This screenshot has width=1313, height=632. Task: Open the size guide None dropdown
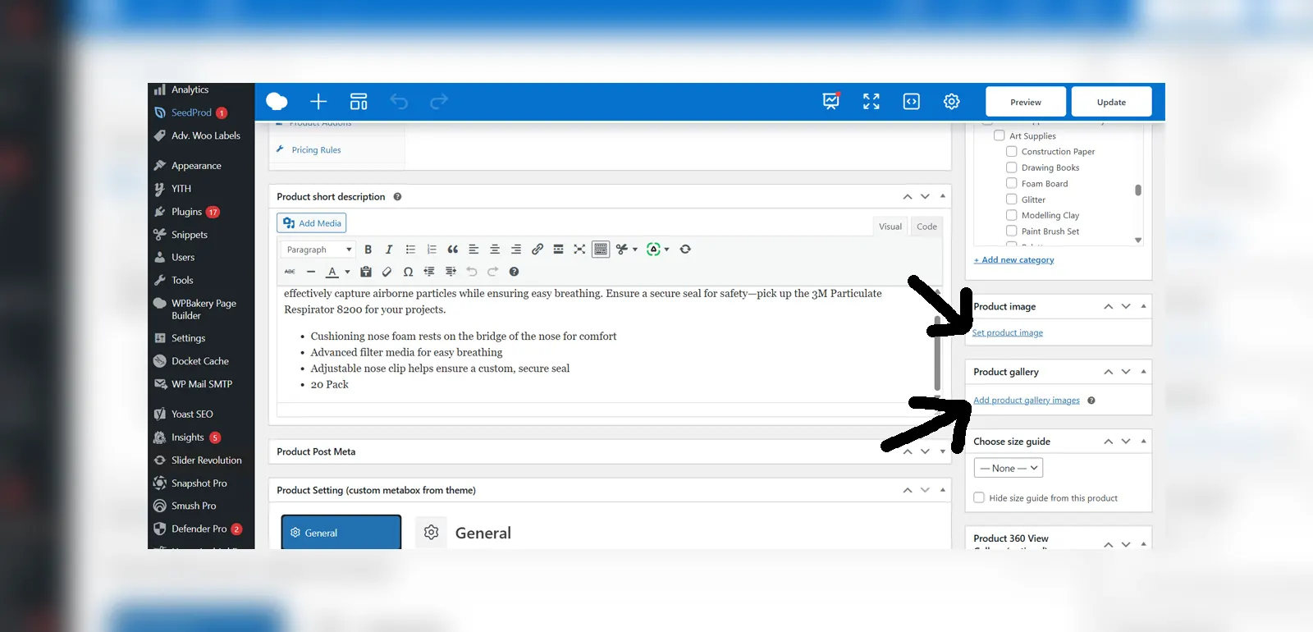[1008, 468]
